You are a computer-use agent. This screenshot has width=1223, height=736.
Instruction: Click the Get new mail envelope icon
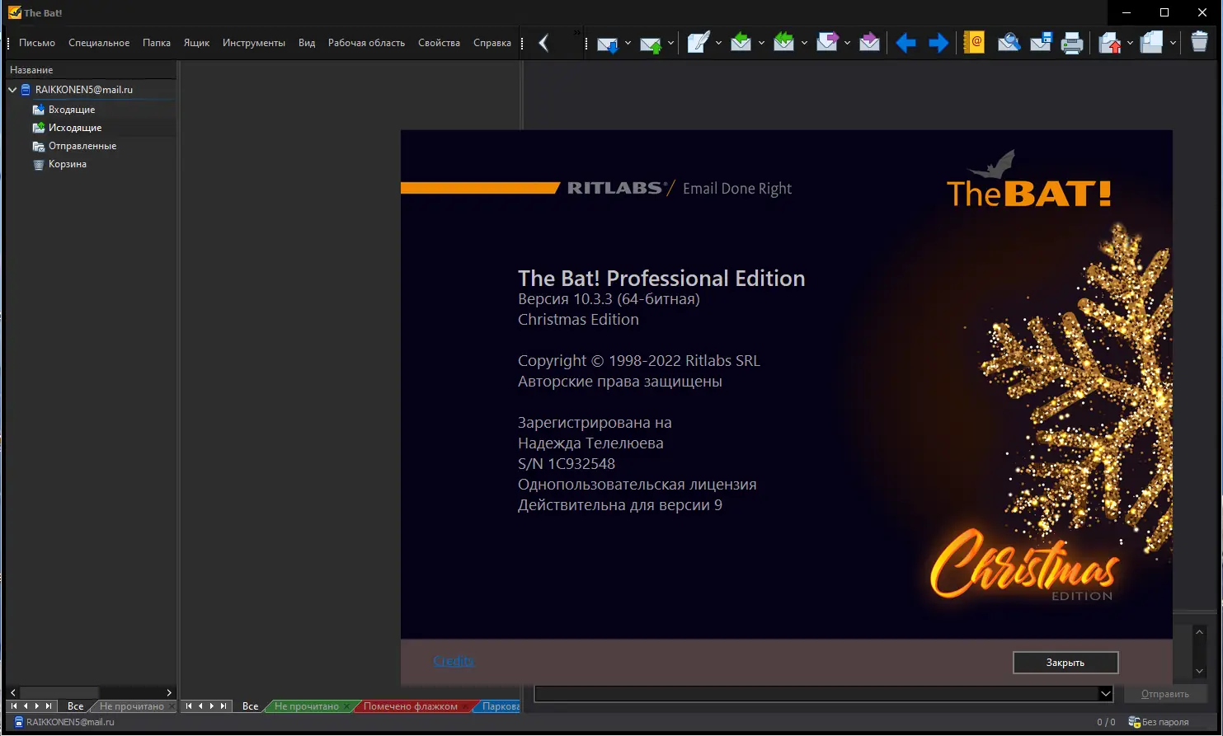(x=607, y=43)
